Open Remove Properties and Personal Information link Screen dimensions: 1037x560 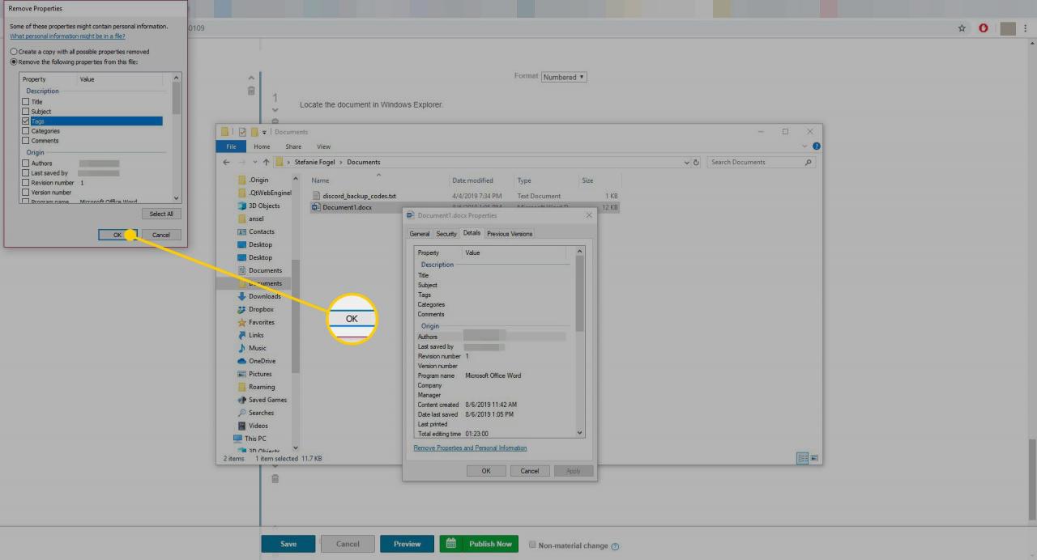click(470, 448)
